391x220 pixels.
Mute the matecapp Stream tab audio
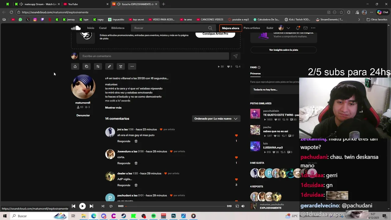[x=21, y=4]
